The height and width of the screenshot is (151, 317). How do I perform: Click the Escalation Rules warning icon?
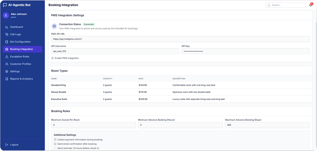pyautogui.click(x=7, y=57)
